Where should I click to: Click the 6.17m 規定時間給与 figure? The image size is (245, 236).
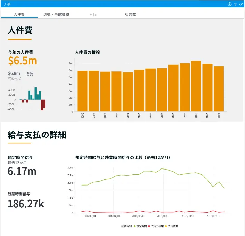[22, 171]
